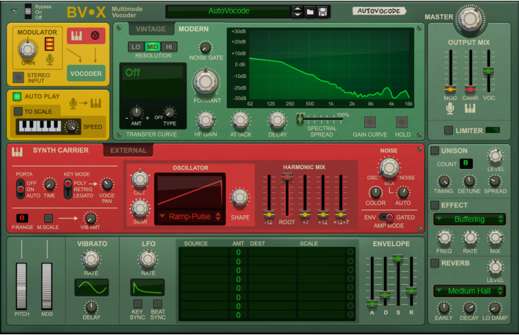Step the Ramp-Pulse waveform with its arrows
The image size is (519, 335).
[218, 216]
